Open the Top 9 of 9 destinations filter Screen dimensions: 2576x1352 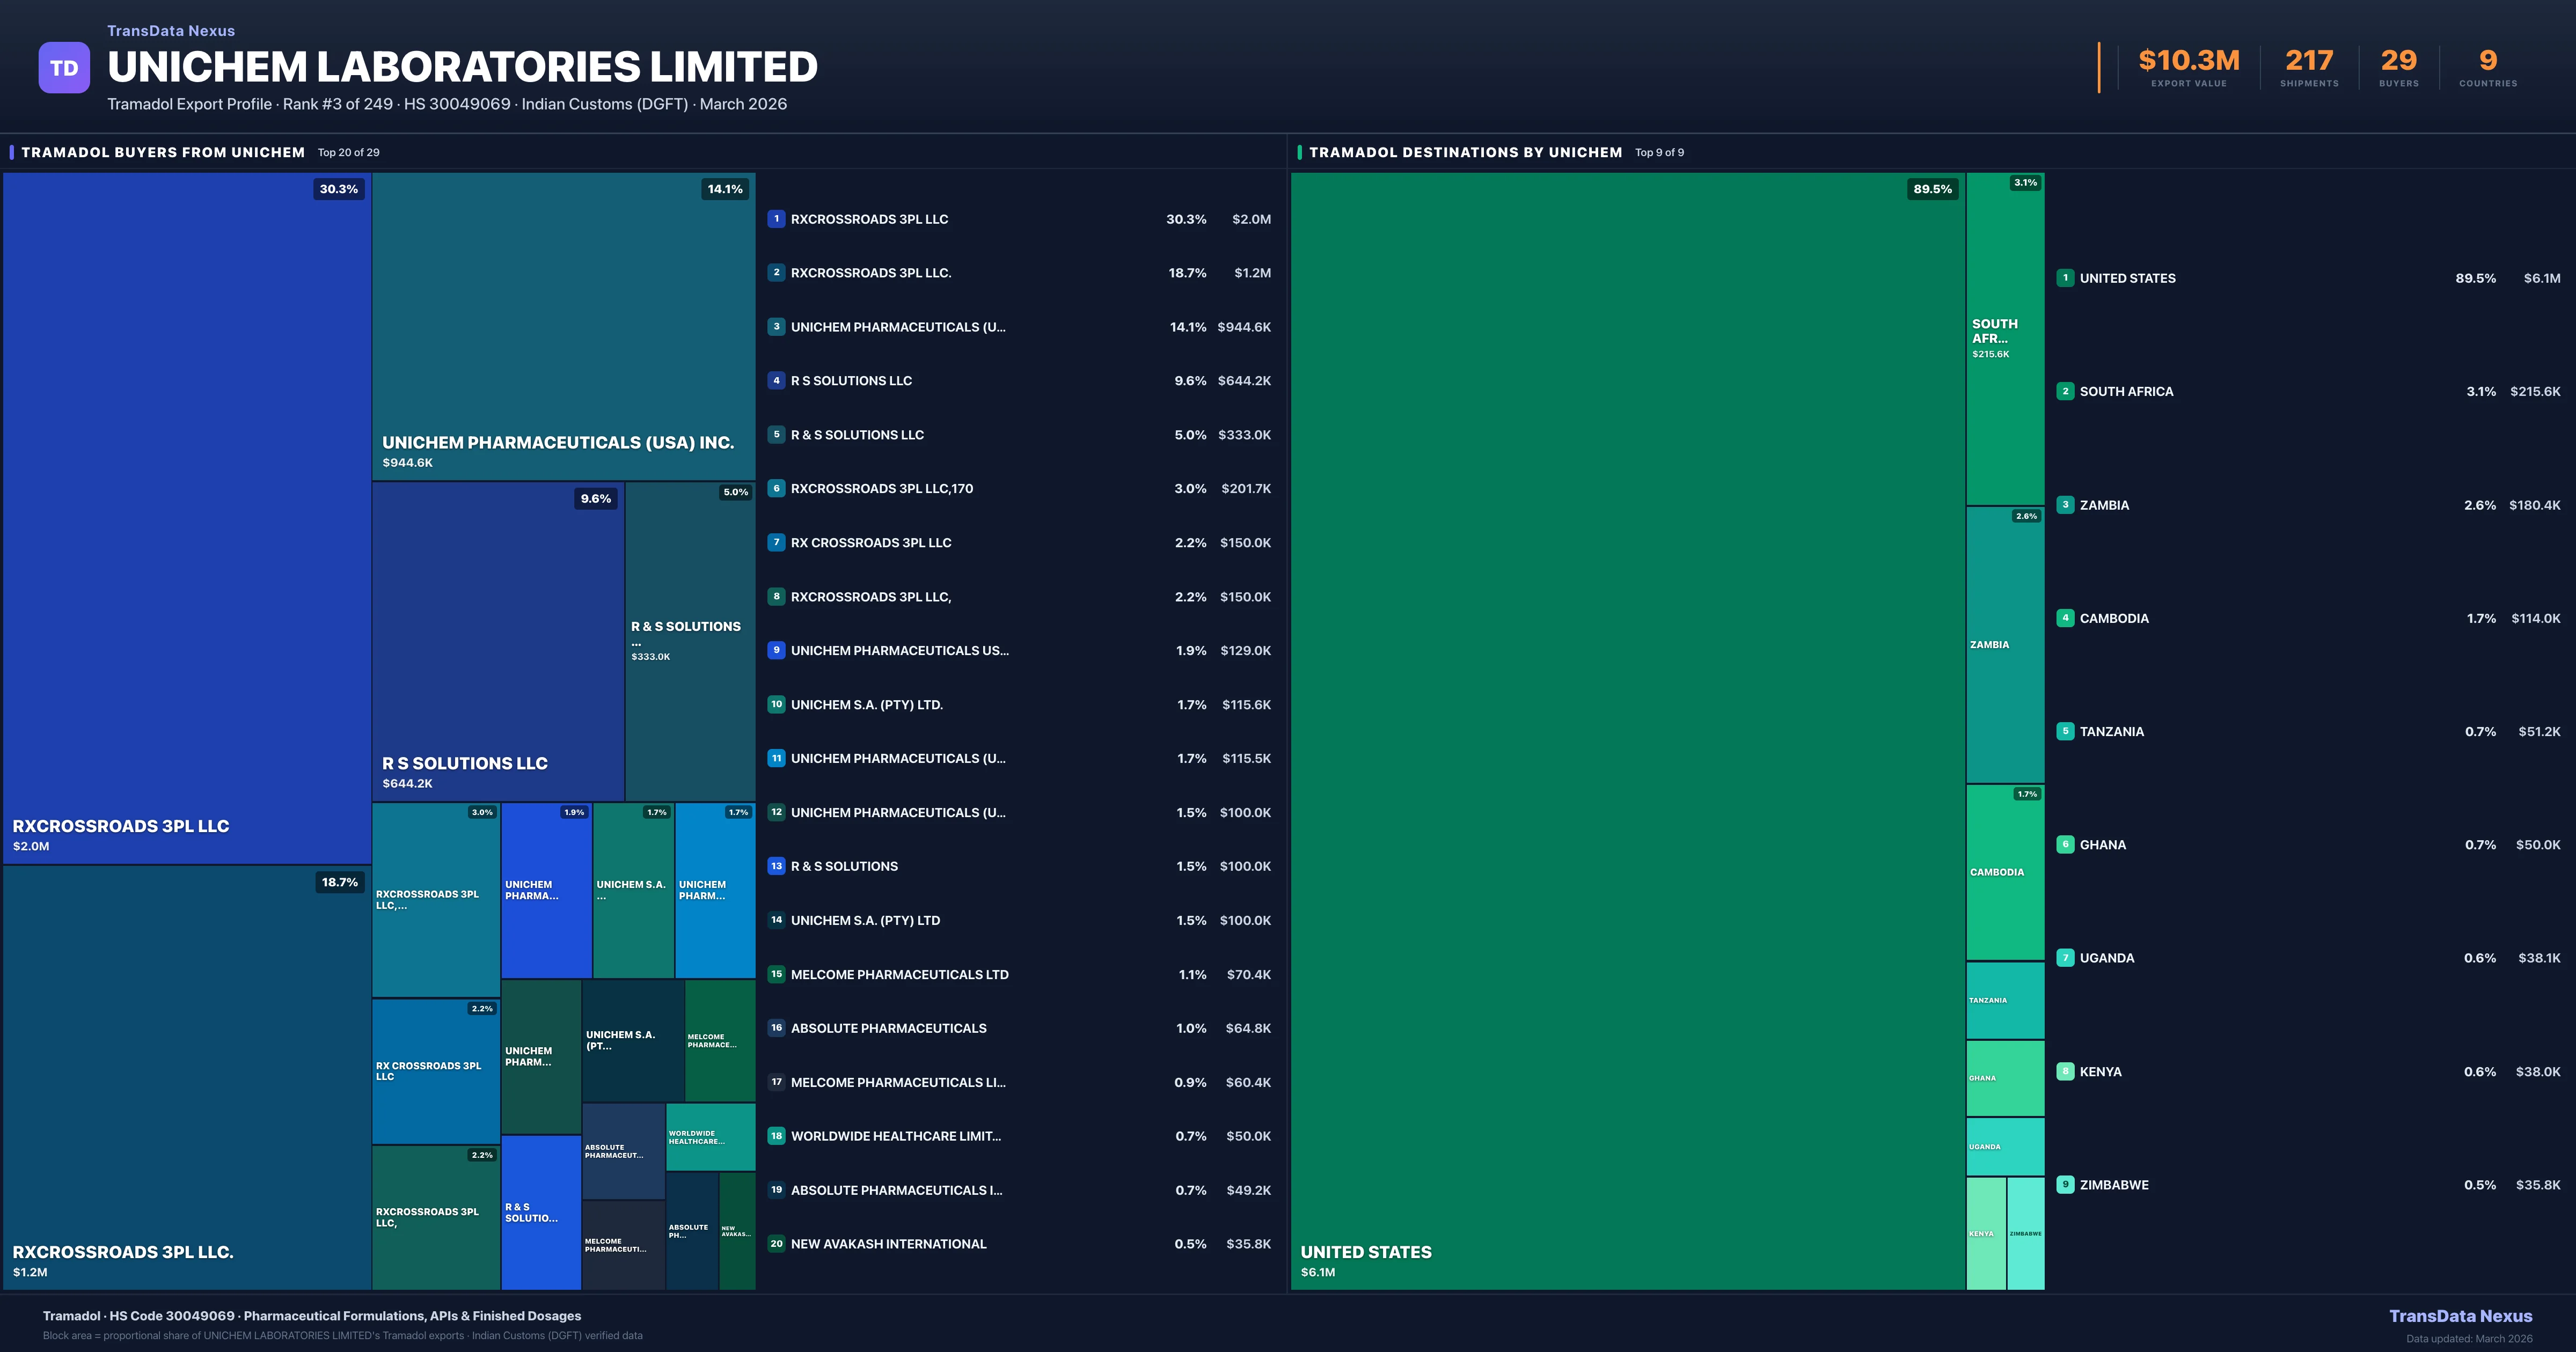pos(1659,152)
